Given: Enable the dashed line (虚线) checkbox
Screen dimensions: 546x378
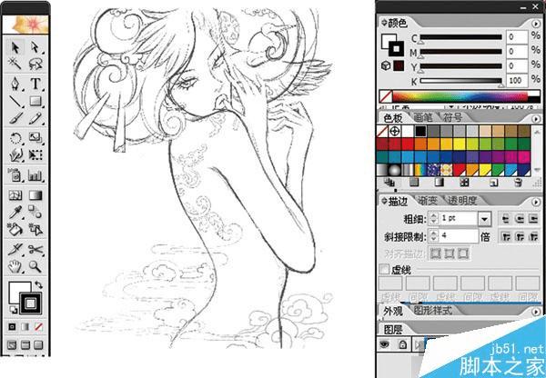Looking at the screenshot, I should click(x=384, y=269).
